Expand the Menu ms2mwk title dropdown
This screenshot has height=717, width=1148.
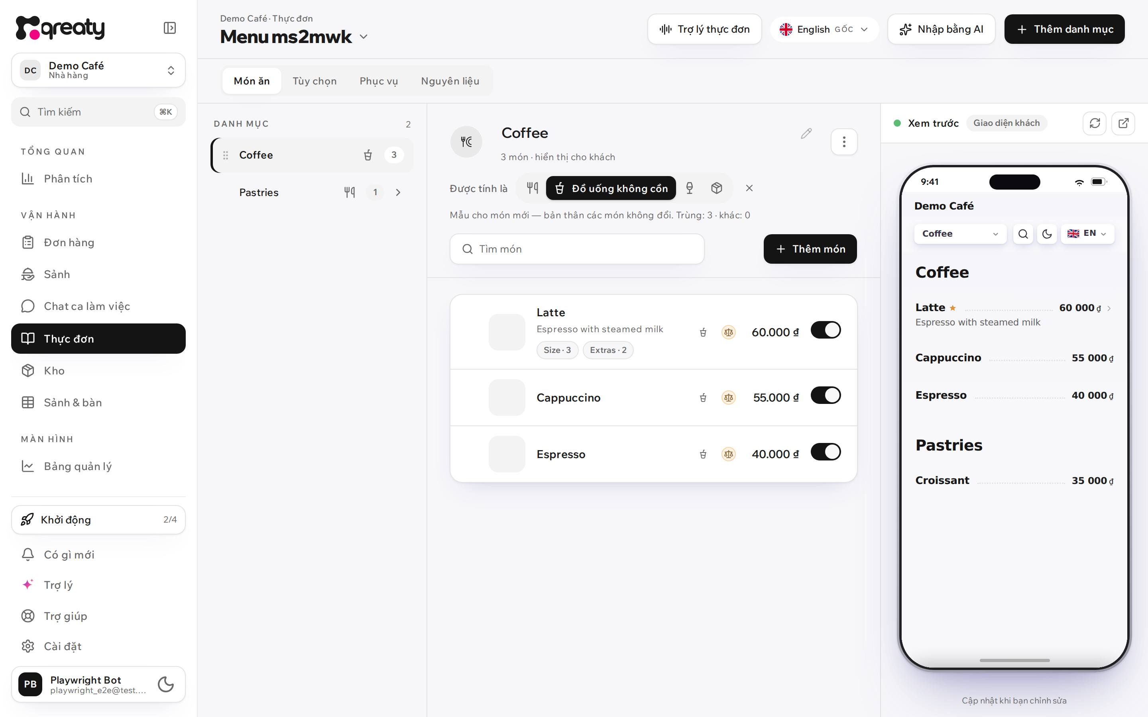coord(364,37)
